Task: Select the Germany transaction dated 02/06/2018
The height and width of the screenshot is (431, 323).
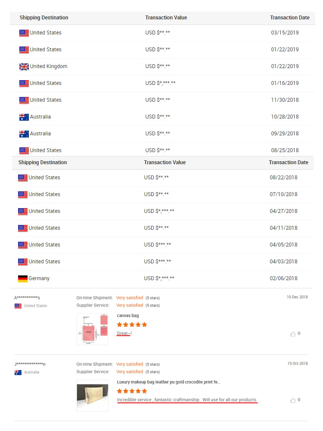Action: tap(163, 278)
